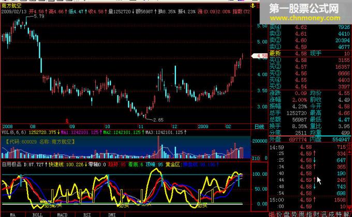Select the 买④ bid row at 4.55
The width and height of the screenshot is (352, 217).
point(310,80)
